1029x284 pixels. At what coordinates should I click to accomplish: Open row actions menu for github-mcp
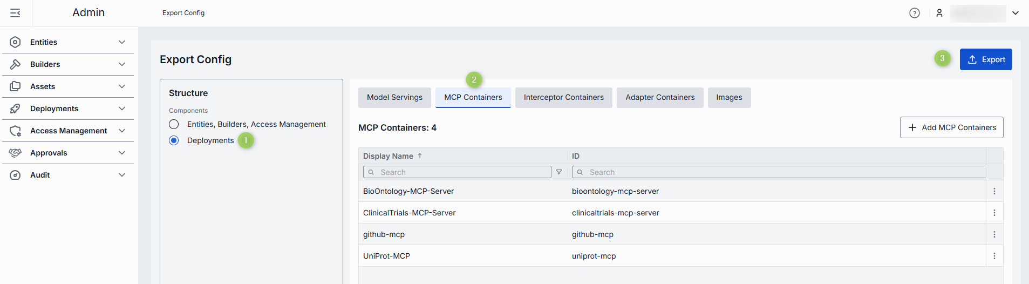tap(994, 234)
